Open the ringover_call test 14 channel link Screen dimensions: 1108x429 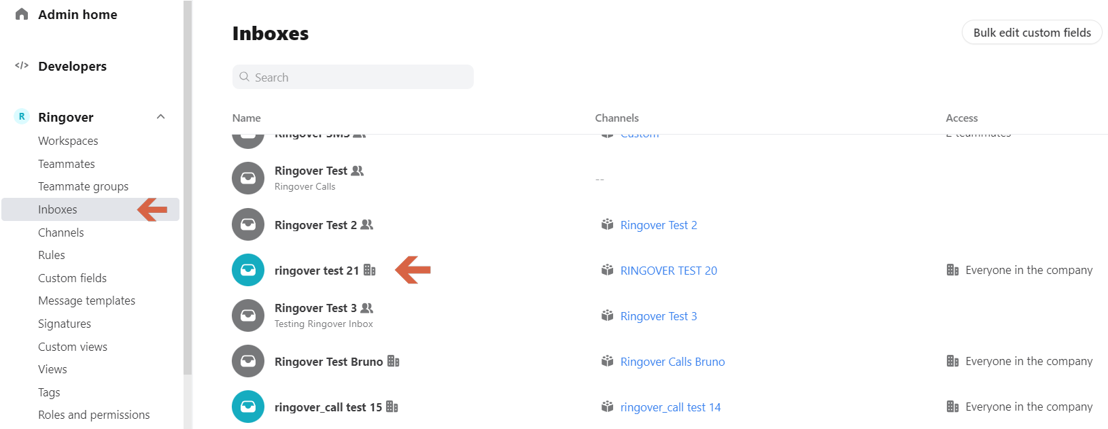point(671,407)
